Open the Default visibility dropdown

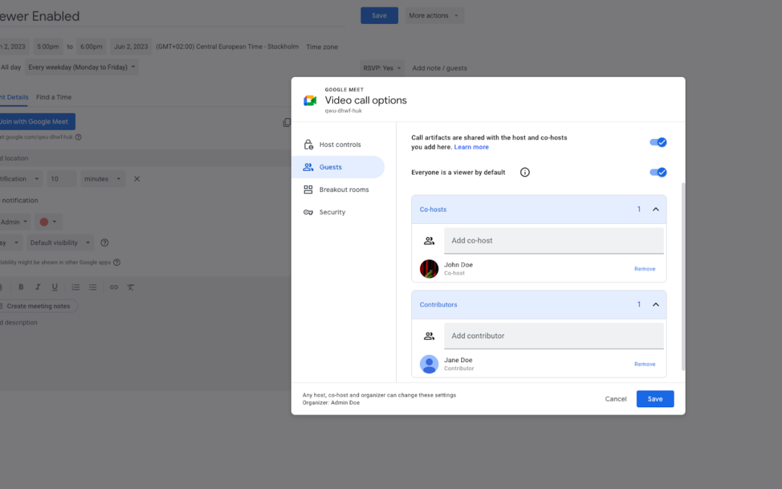pyautogui.click(x=60, y=243)
